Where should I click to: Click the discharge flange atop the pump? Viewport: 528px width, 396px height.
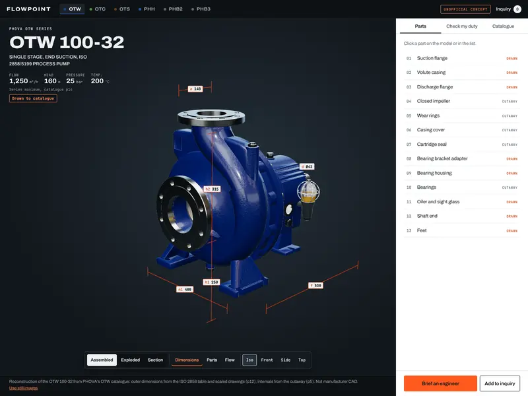(x=211, y=117)
